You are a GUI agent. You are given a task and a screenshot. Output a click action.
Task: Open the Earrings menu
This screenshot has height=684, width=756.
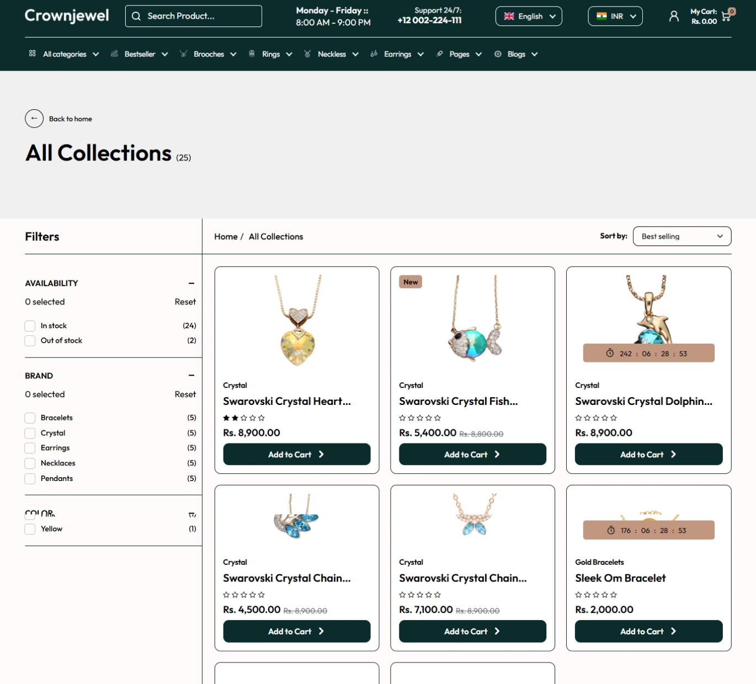point(397,54)
